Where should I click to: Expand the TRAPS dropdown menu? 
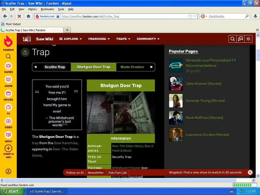click(123, 39)
